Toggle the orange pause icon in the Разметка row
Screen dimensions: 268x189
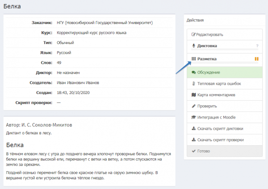(x=256, y=59)
